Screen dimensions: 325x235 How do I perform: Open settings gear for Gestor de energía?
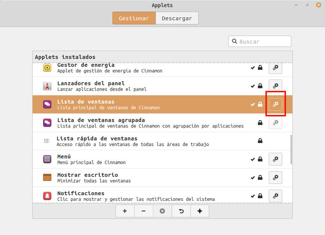[x=275, y=68]
